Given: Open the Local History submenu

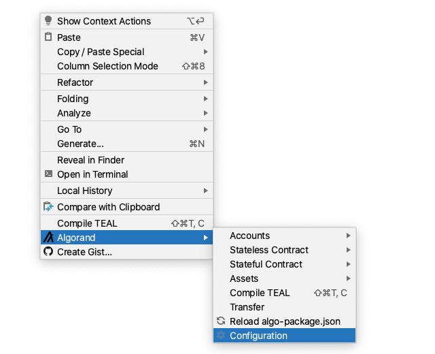Looking at the screenshot, I should [x=127, y=191].
